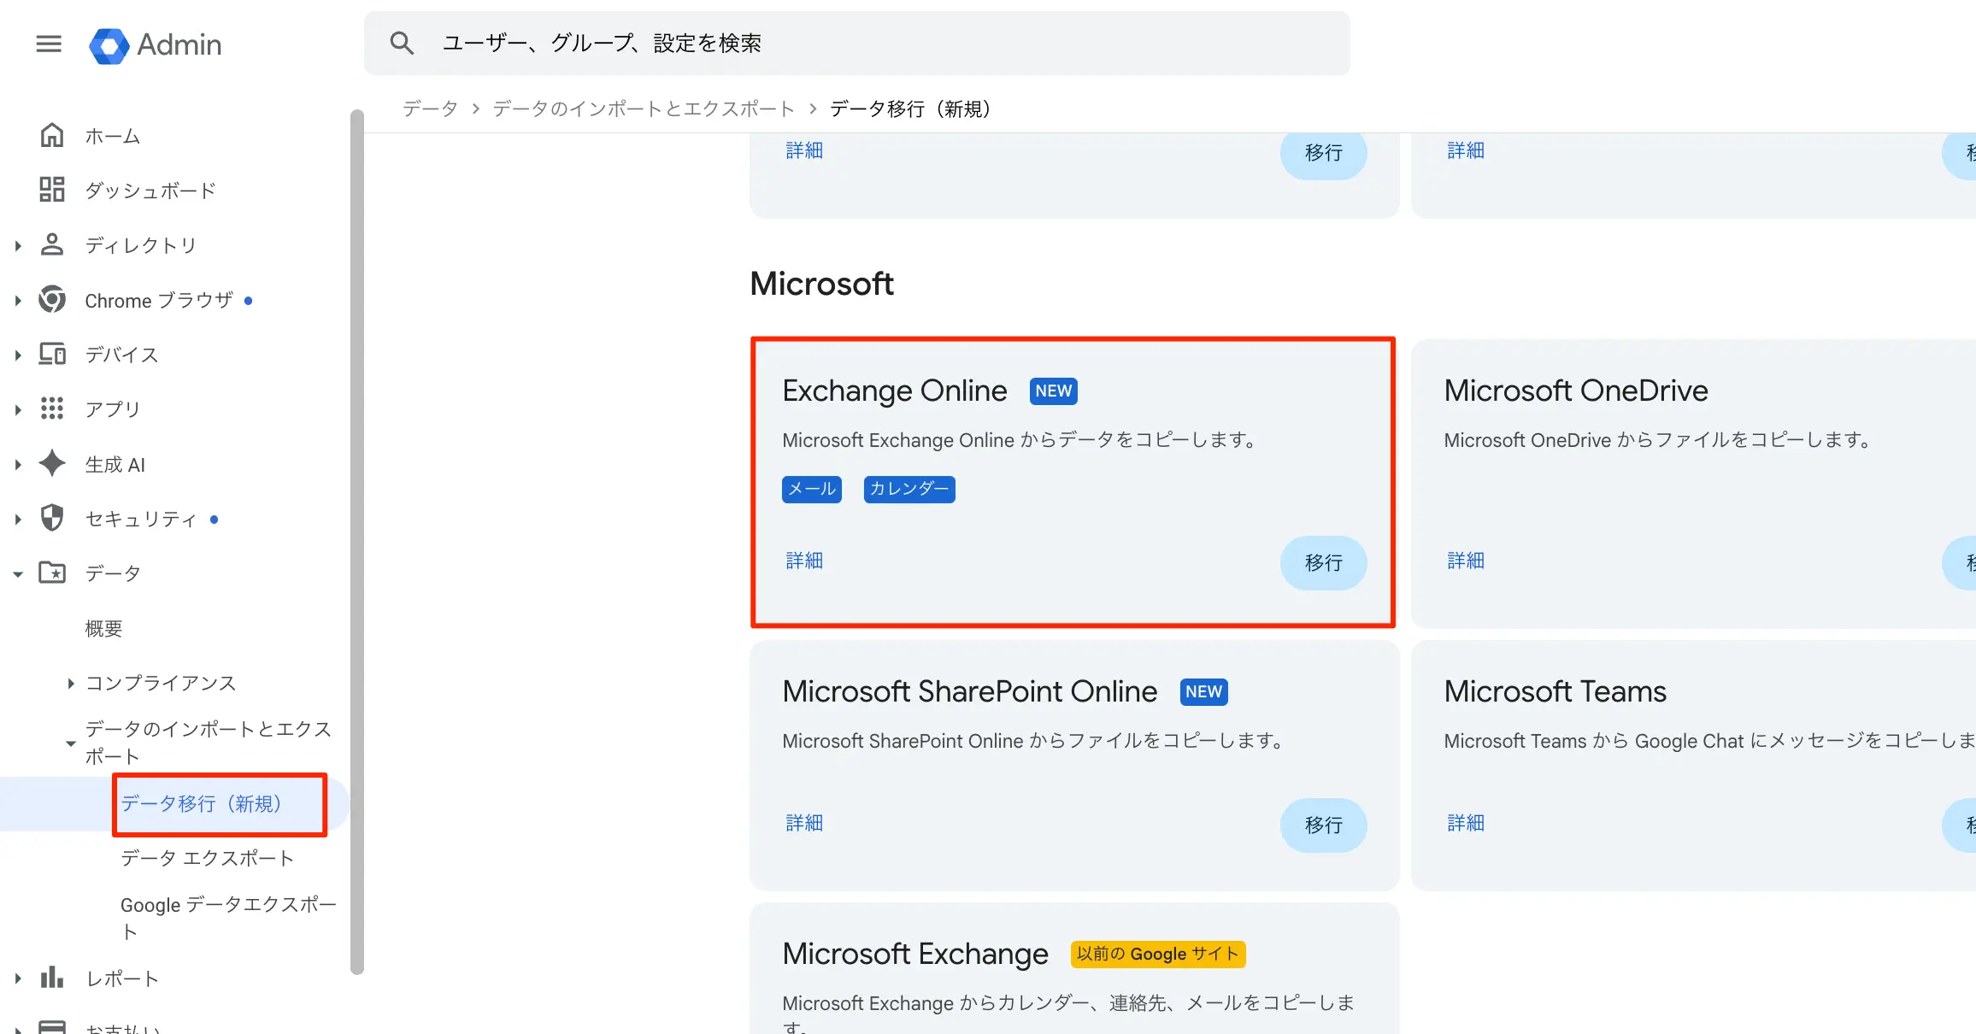
Task: Select データ移行（新規） in sidebar
Action: (x=202, y=803)
